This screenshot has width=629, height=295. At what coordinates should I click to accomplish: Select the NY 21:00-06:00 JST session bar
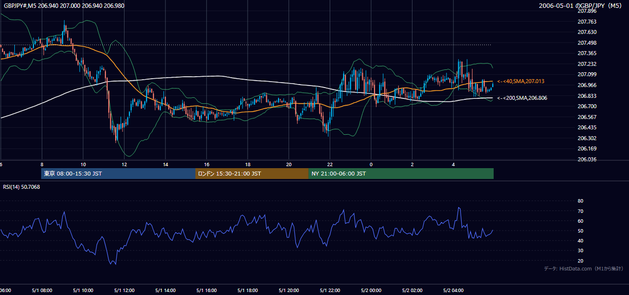pyautogui.click(x=401, y=174)
